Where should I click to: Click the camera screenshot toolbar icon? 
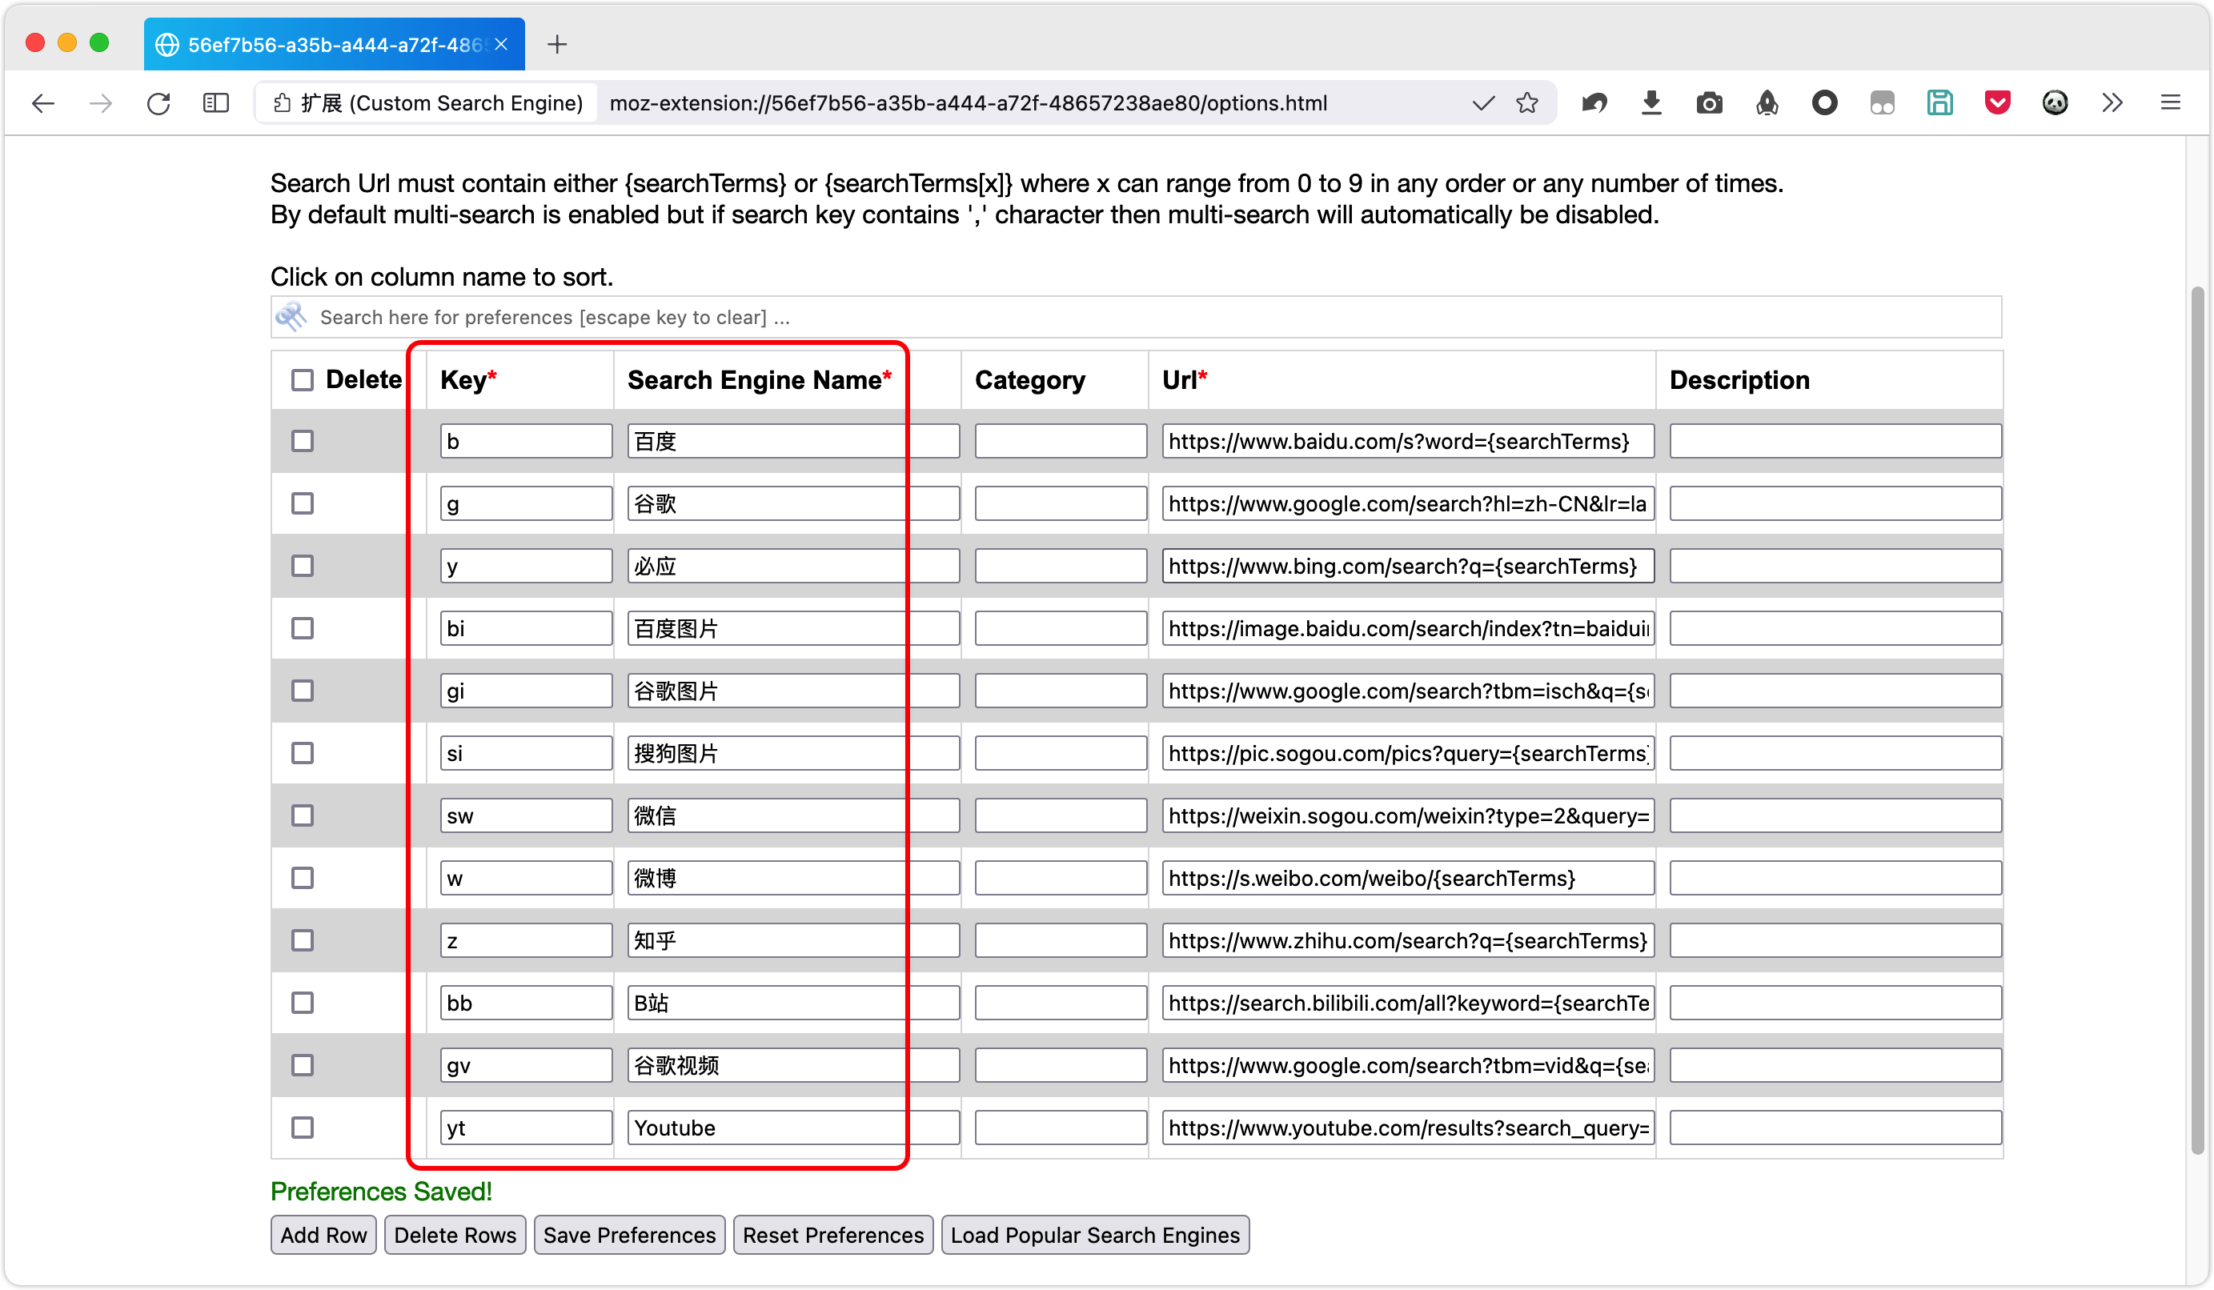1709,102
